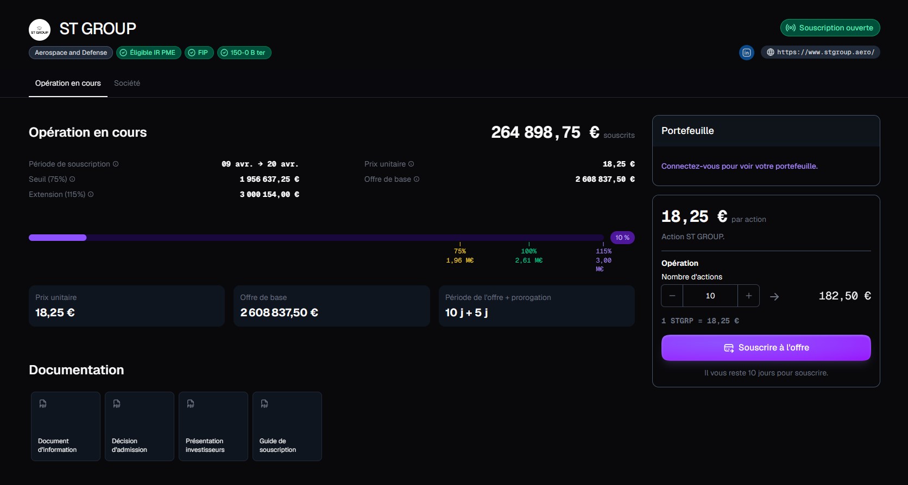Viewport: 908px width, 485px height.
Task: Click info icon beside Prix unitaire label
Action: (411, 164)
